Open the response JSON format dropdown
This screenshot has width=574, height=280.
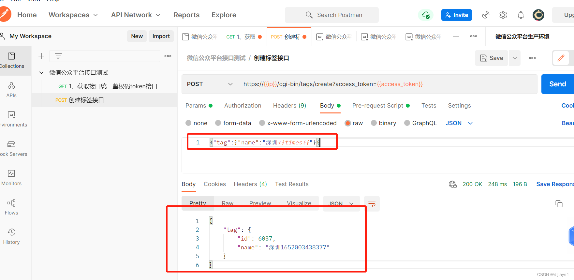click(341, 204)
